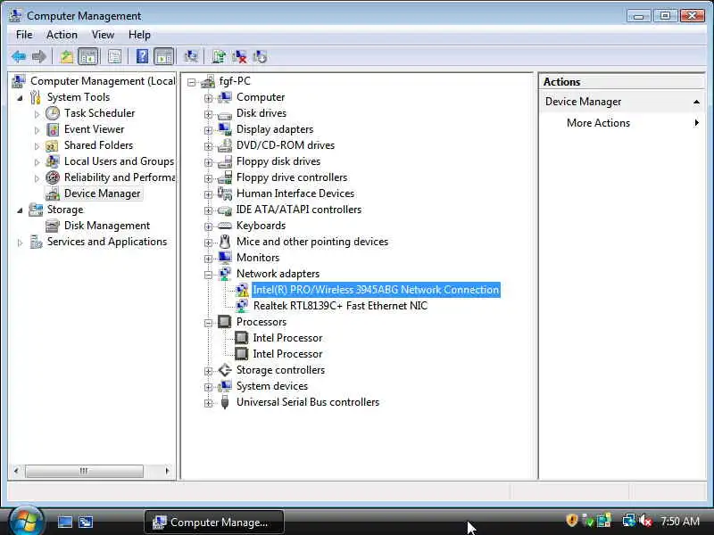
Task: Expand Reliability and Performance node
Action: pyautogui.click(x=37, y=178)
